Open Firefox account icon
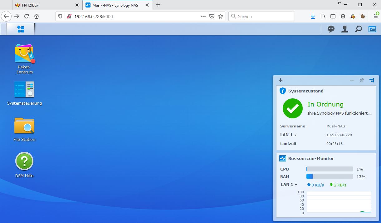The width and height of the screenshot is (381, 223). 343,16
